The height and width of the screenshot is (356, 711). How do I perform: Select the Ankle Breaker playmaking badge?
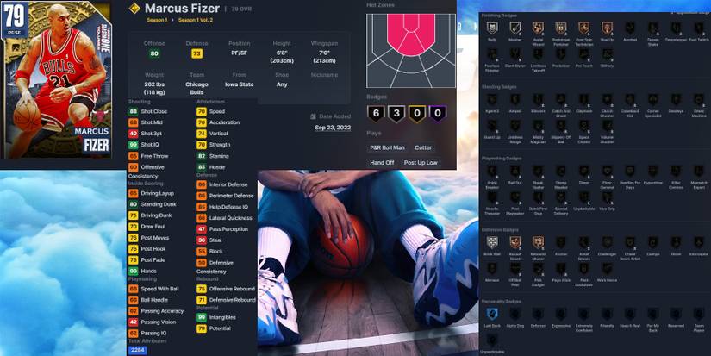click(492, 172)
